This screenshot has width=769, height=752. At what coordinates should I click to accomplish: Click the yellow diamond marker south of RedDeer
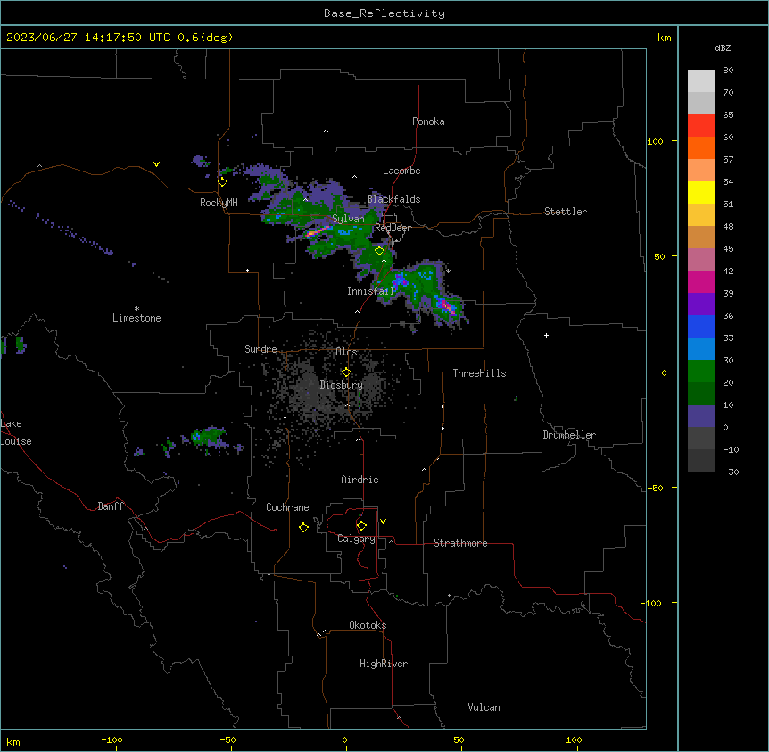pyautogui.click(x=380, y=251)
